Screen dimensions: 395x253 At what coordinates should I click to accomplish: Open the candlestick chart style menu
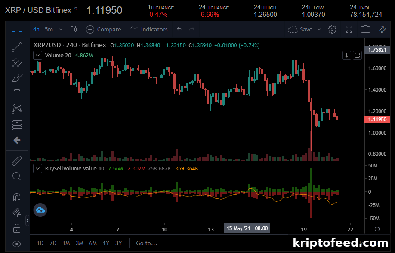tap(74, 30)
